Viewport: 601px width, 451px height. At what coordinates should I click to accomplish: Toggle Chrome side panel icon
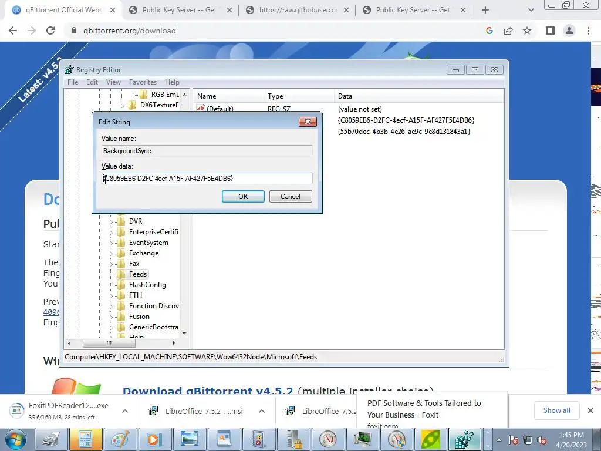tap(551, 31)
